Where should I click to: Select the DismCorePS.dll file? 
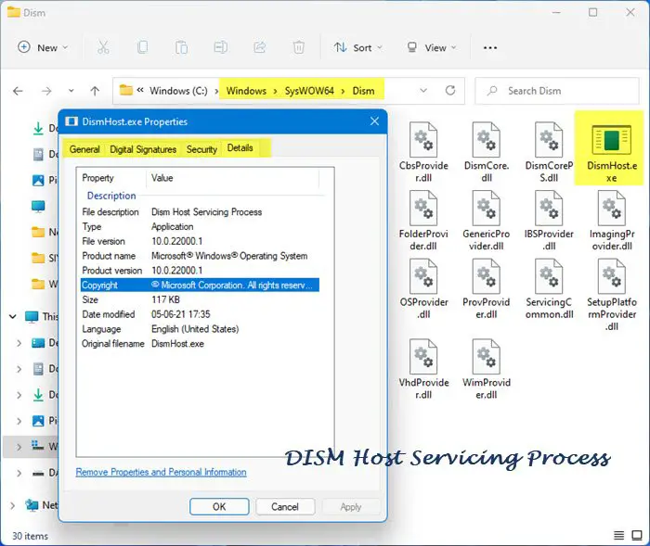(x=549, y=152)
